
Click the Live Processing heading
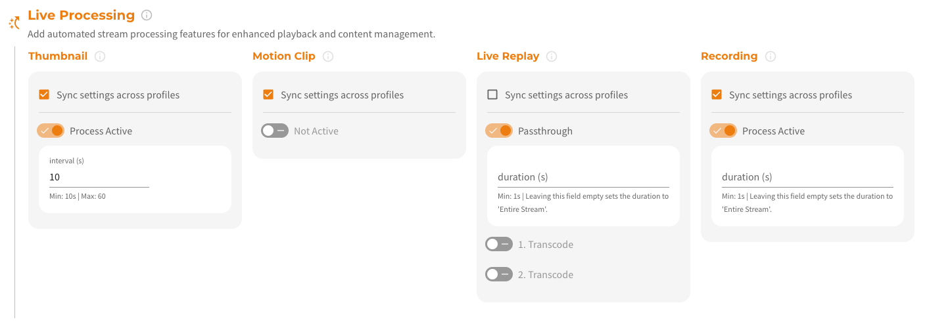(81, 15)
